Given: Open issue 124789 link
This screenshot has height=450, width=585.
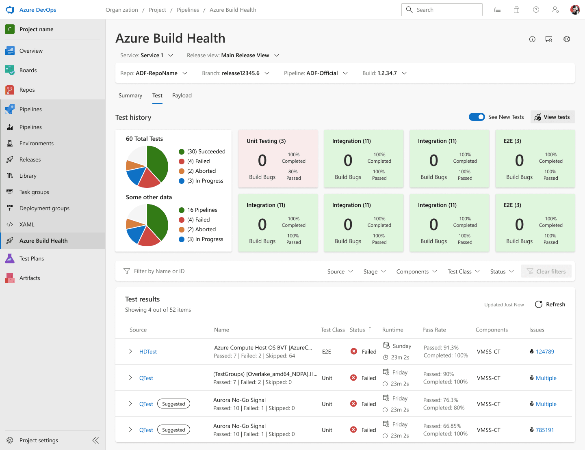Looking at the screenshot, I should click(x=545, y=352).
